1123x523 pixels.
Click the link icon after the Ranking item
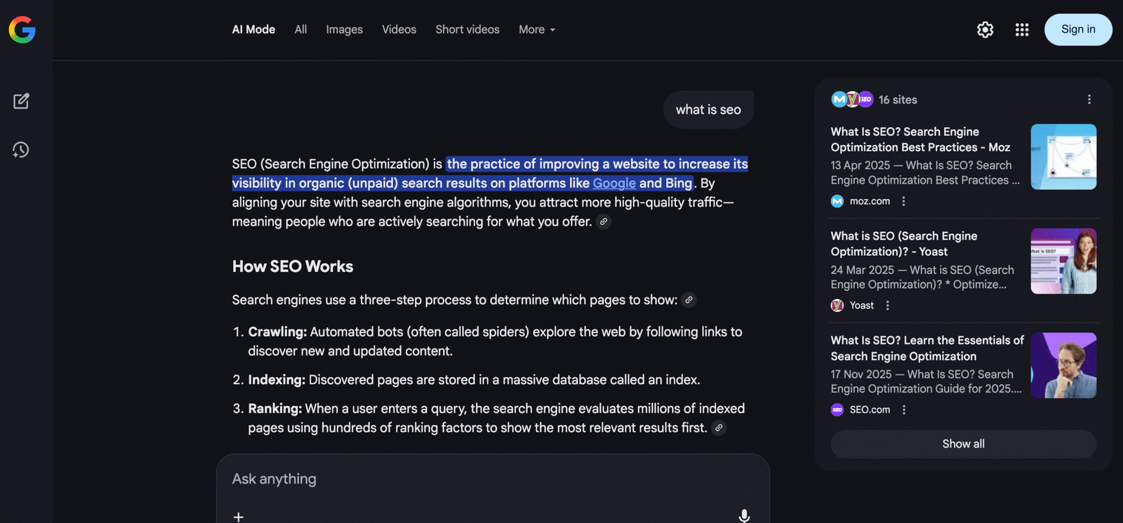pyautogui.click(x=719, y=428)
